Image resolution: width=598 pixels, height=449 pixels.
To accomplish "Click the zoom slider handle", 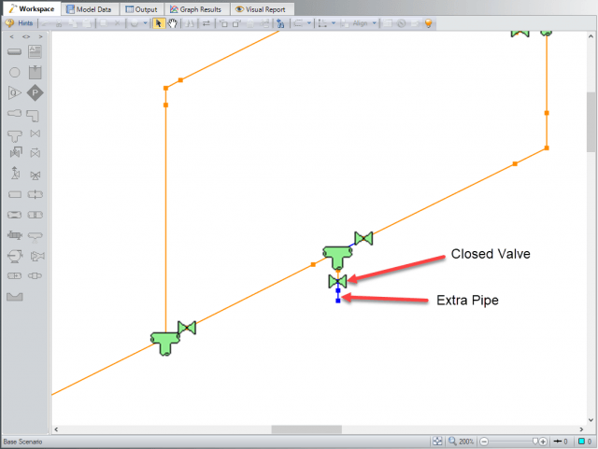I will pyautogui.click(x=535, y=441).
